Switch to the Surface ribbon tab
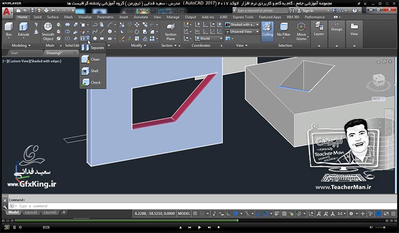The image size is (399, 233). click(x=53, y=17)
